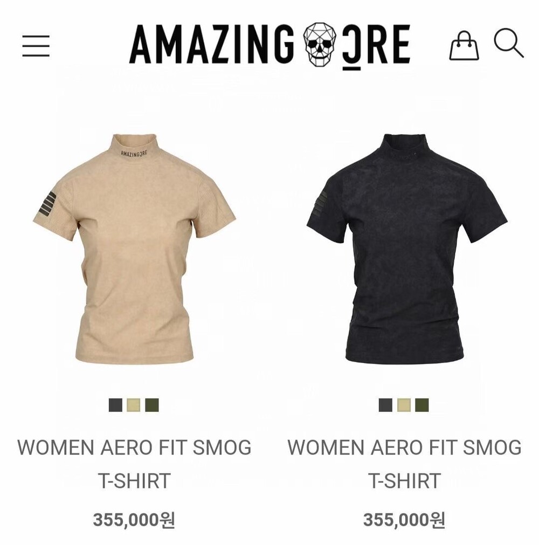Go home via AMAZING CRE logo text

point(270,45)
